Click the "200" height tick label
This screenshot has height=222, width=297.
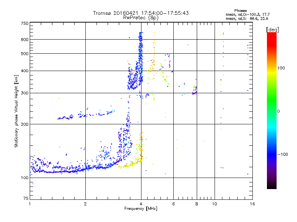25,124
